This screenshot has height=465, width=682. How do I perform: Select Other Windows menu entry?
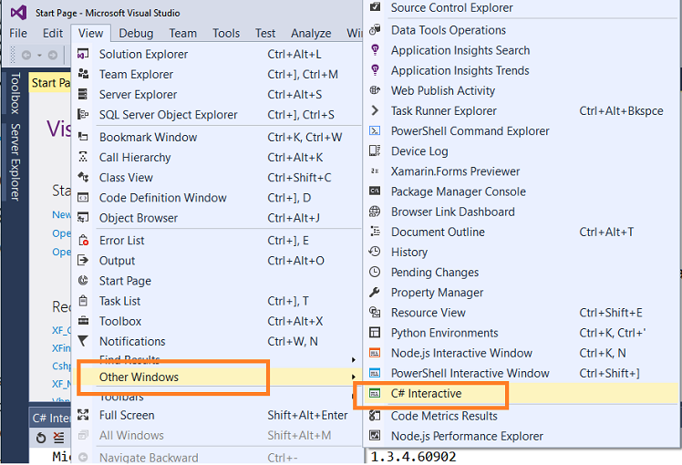[217, 377]
